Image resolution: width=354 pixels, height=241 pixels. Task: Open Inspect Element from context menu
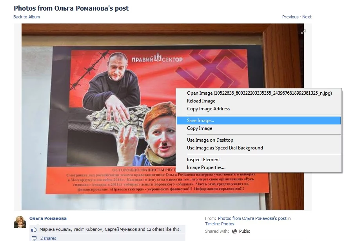click(258, 160)
